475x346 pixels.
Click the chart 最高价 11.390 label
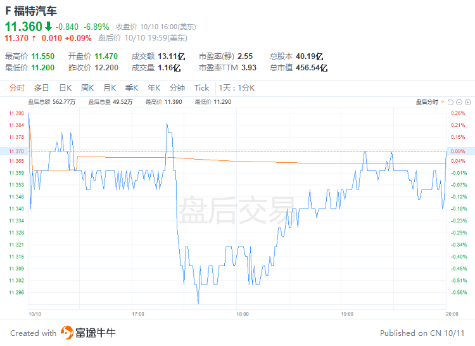click(x=163, y=102)
